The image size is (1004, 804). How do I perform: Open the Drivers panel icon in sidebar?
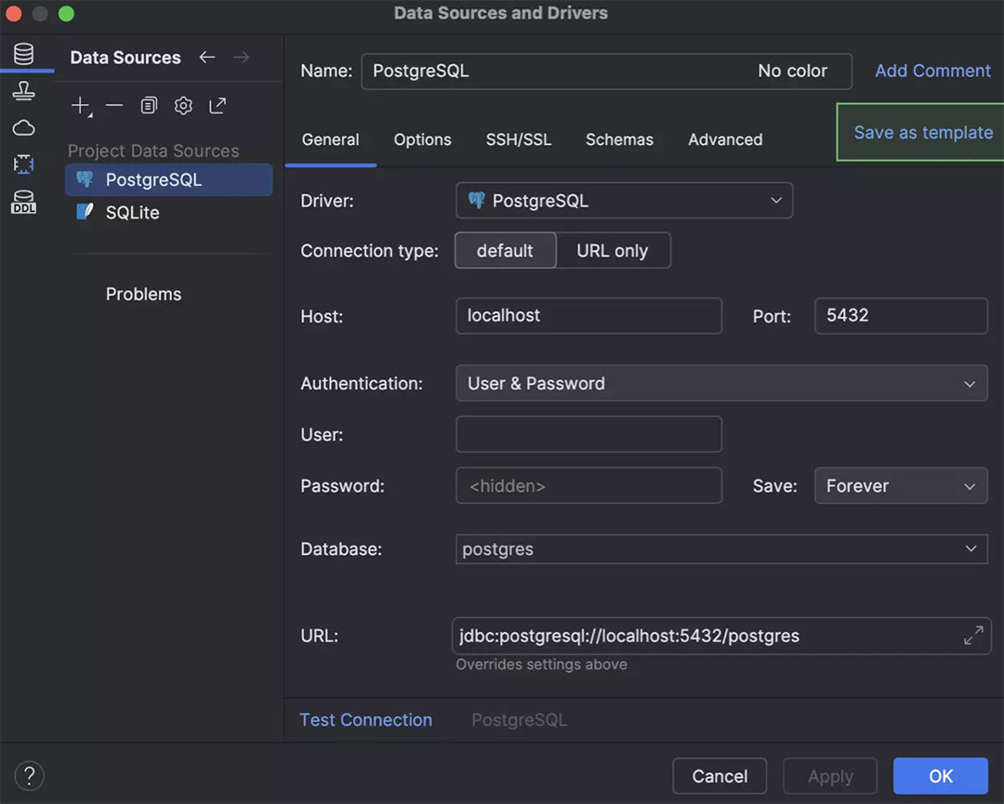[x=23, y=91]
